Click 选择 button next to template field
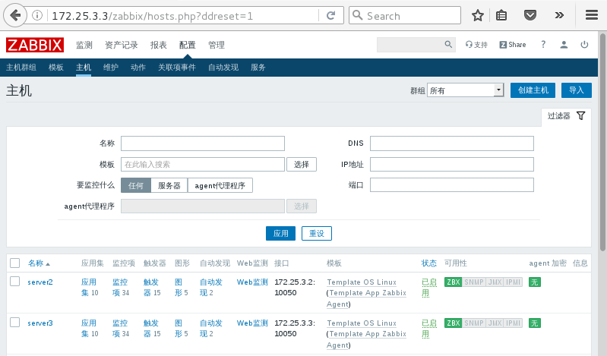The width and height of the screenshot is (607, 356). coord(302,165)
